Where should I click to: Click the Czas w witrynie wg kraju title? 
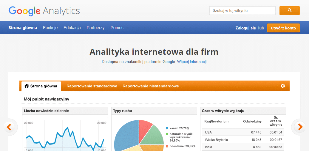point(223,111)
